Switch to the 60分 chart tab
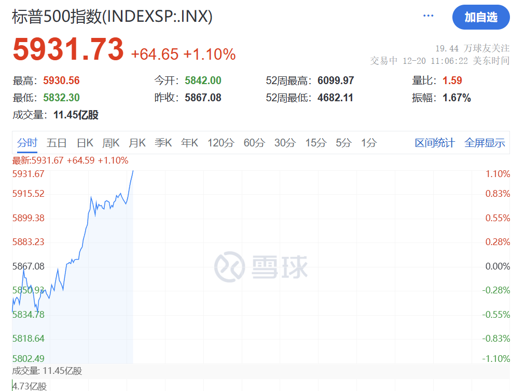525x391 pixels. pos(254,143)
